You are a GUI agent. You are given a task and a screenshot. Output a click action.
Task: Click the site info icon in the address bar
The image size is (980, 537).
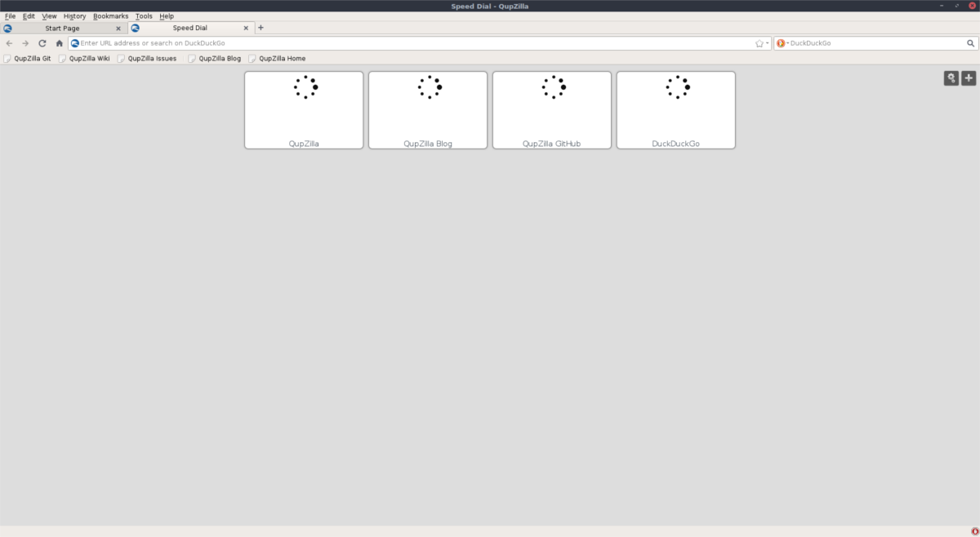(x=75, y=43)
